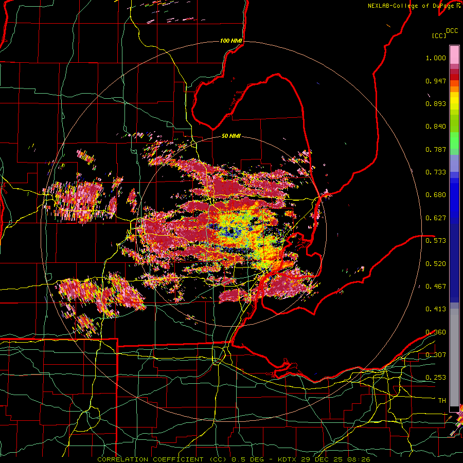Image resolution: width=463 pixels, height=463 pixels.
Task: Pick the bright green color bar segment
Action: click(x=454, y=140)
